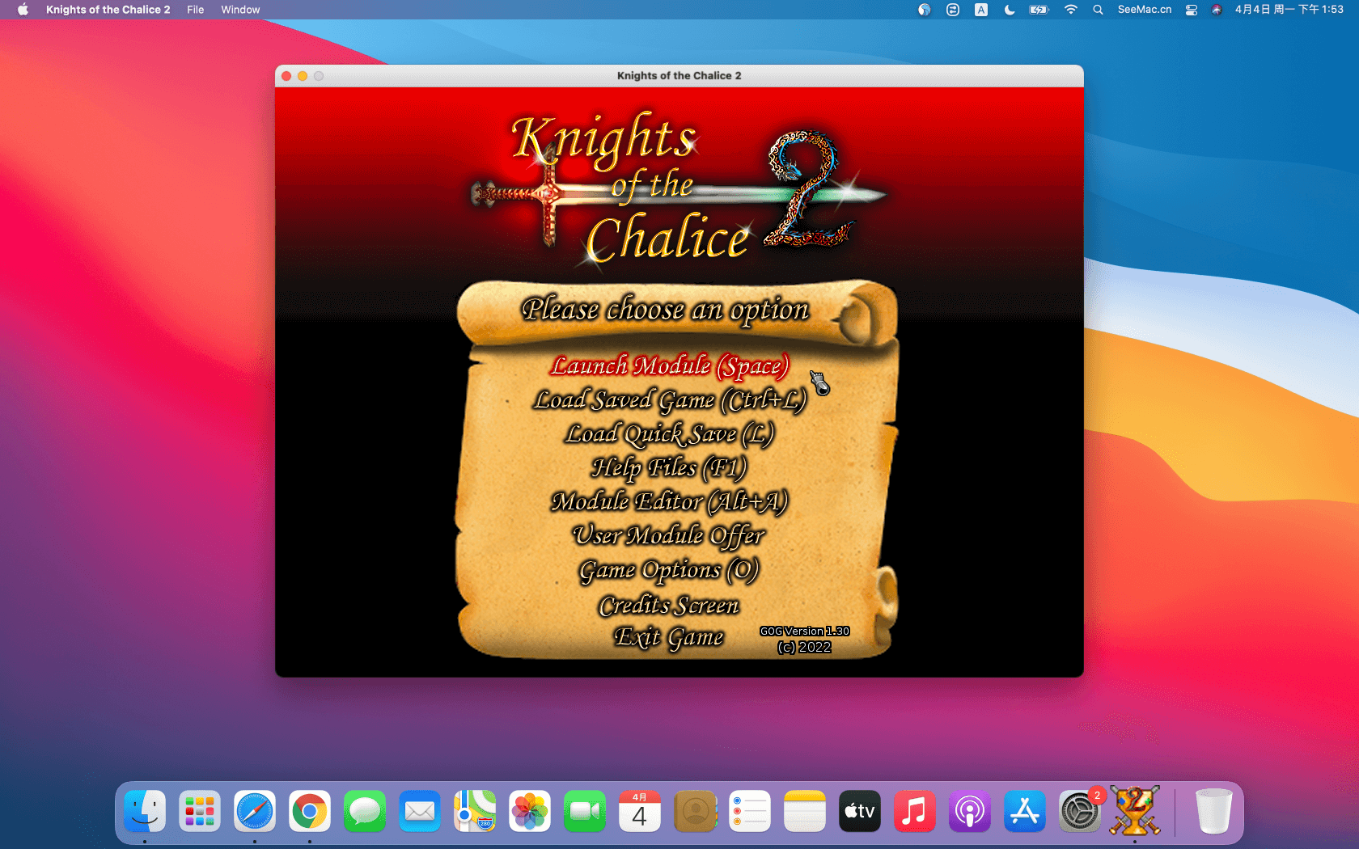The width and height of the screenshot is (1359, 849).
Task: Open the input source 'A' menu
Action: coord(981,10)
